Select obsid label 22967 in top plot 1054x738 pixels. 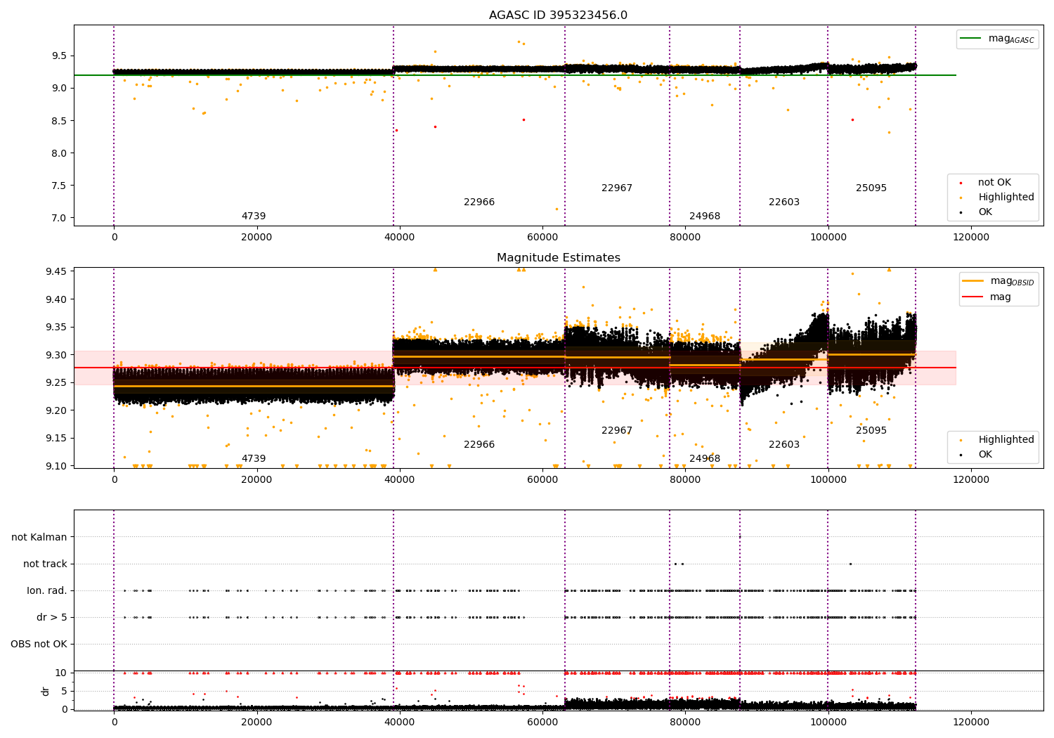pos(617,188)
